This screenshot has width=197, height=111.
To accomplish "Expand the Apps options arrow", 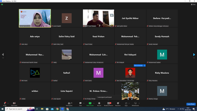I will [x=129, y=103].
